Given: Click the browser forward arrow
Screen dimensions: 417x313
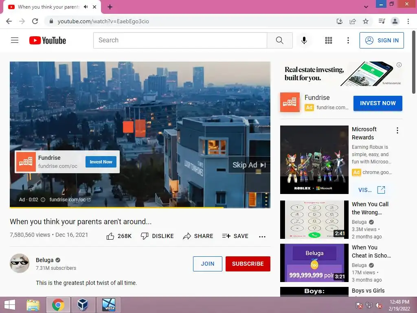Looking at the screenshot, I should 22,21.
